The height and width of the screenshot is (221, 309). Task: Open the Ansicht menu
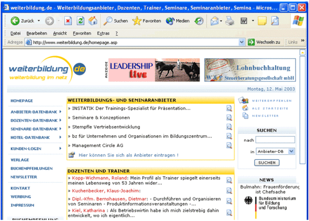60,33
